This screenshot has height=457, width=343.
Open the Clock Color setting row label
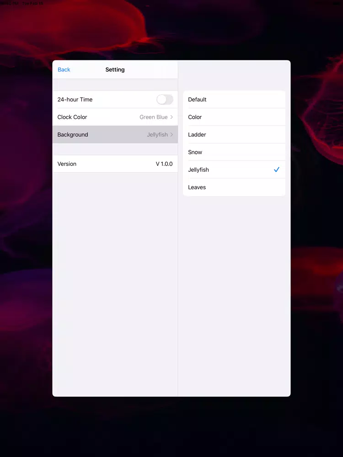tap(72, 117)
